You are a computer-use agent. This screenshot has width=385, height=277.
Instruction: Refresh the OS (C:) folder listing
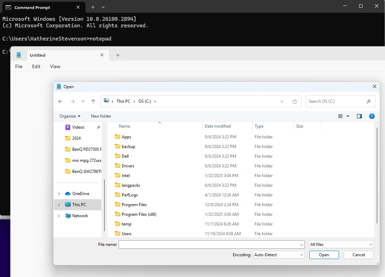coord(295,101)
